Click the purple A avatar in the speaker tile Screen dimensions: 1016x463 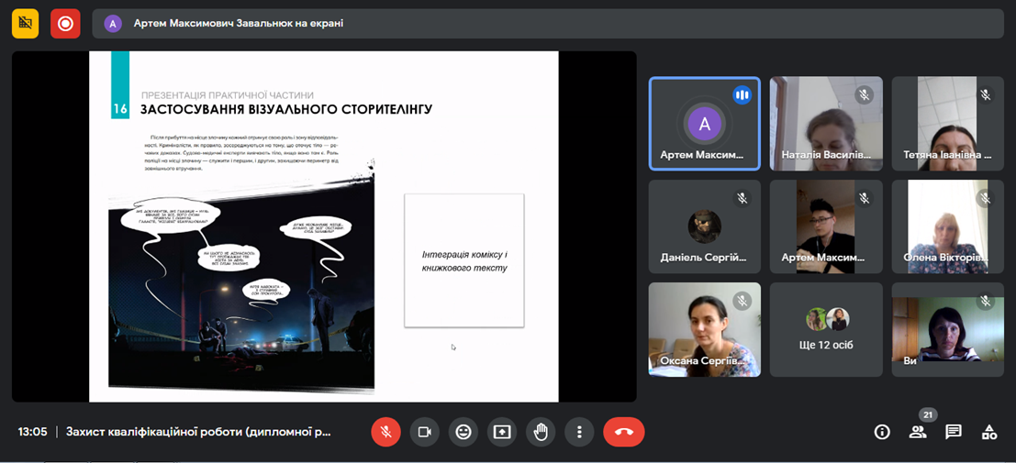coord(704,125)
